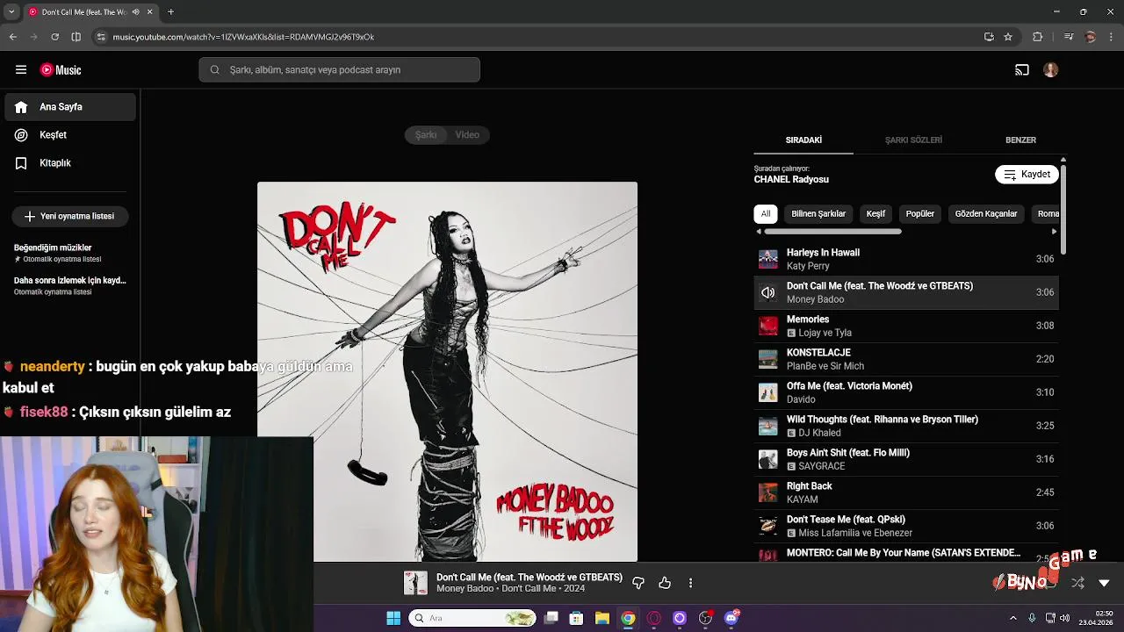Focus the song search input field
Viewport: 1124px width, 632px height.
tap(339, 70)
